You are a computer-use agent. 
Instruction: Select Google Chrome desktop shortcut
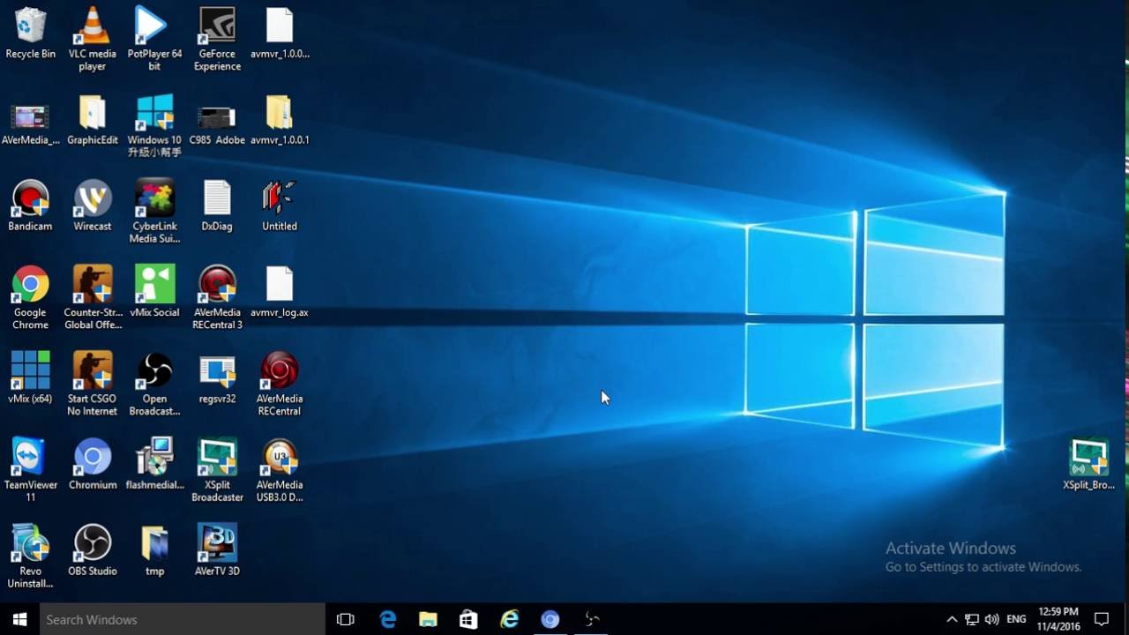point(30,298)
